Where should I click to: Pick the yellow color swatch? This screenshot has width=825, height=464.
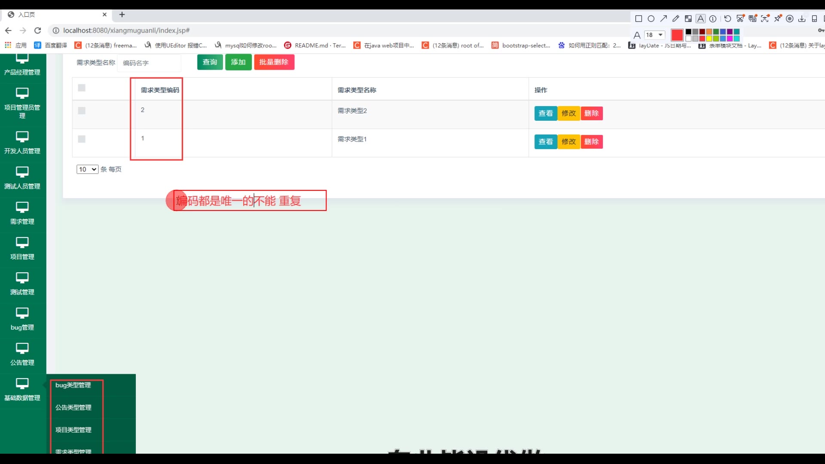(709, 39)
